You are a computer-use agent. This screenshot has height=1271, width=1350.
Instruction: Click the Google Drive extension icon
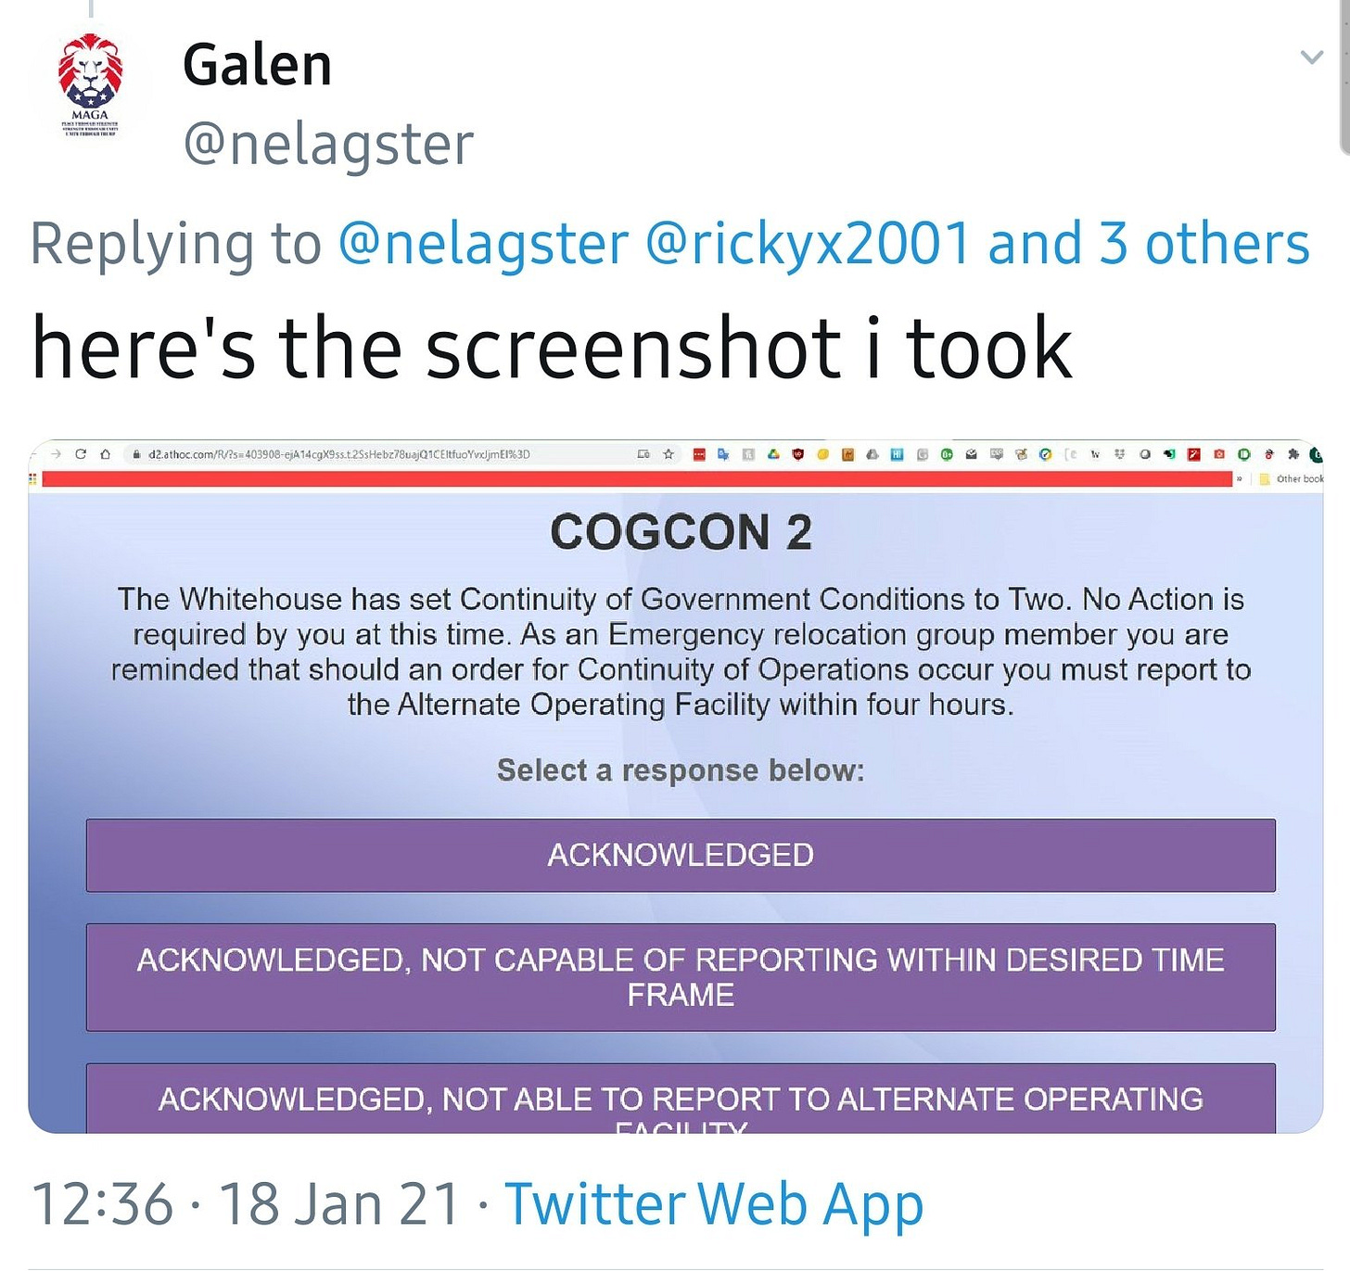pyautogui.click(x=772, y=454)
